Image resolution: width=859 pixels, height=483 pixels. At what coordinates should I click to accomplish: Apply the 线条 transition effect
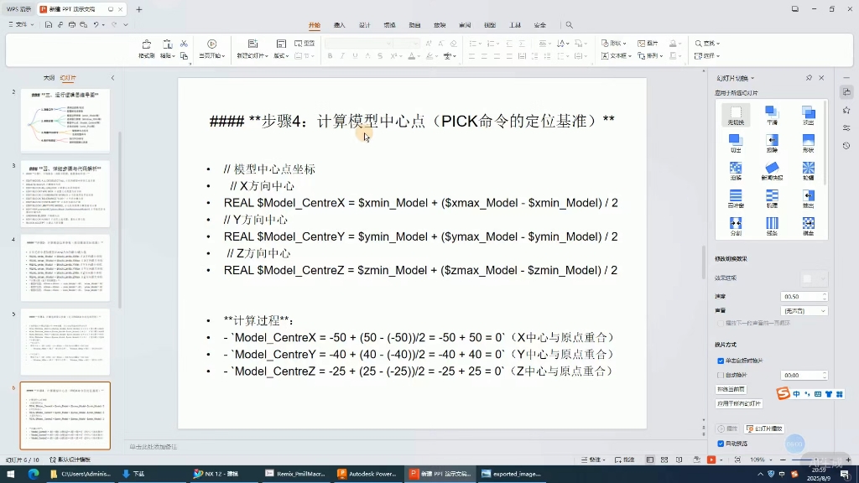point(772,226)
